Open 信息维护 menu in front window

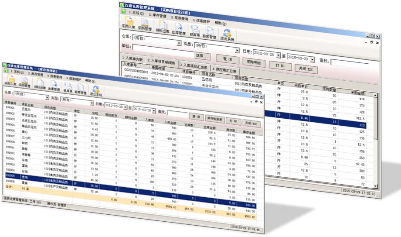(x=72, y=79)
